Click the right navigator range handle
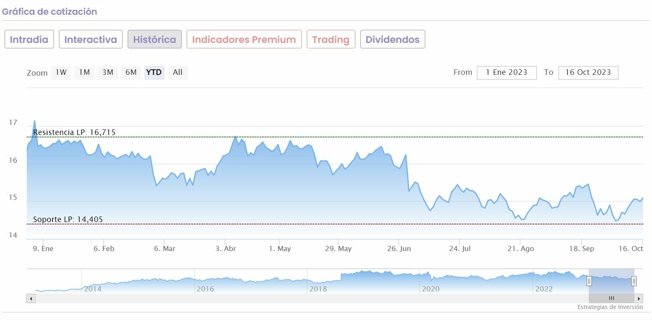 point(634,281)
